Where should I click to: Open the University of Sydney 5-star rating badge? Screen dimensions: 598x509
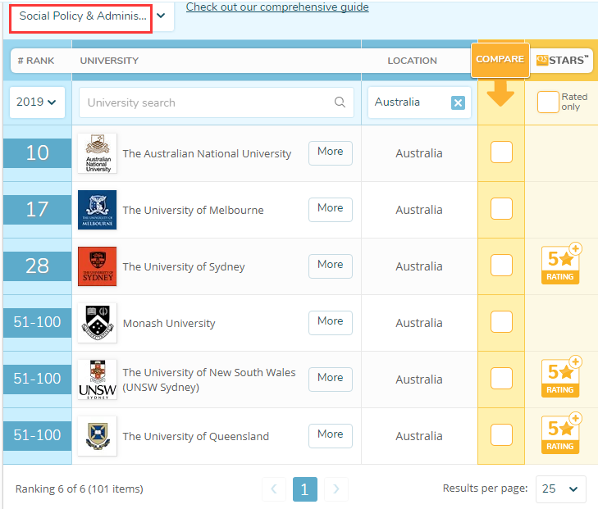coord(561,266)
